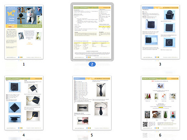Screen dimensions: 187x140
Task: Open page 5 thumbnail showing the tie
Action: click(x=92, y=103)
